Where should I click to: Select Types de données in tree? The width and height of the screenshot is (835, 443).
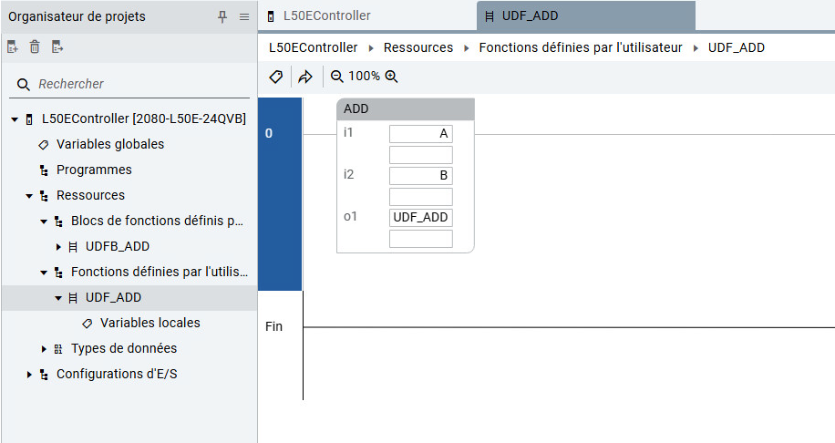tap(124, 349)
